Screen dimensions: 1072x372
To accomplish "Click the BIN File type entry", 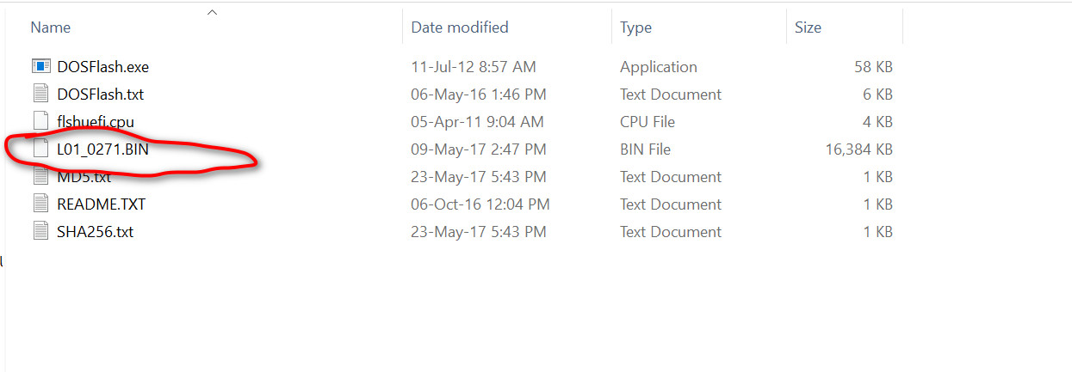I will pyautogui.click(x=645, y=149).
